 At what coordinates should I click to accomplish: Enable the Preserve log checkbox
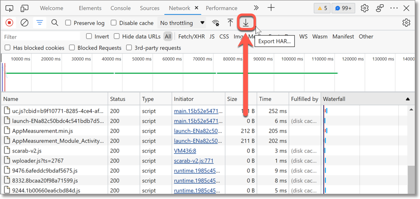pos(68,23)
